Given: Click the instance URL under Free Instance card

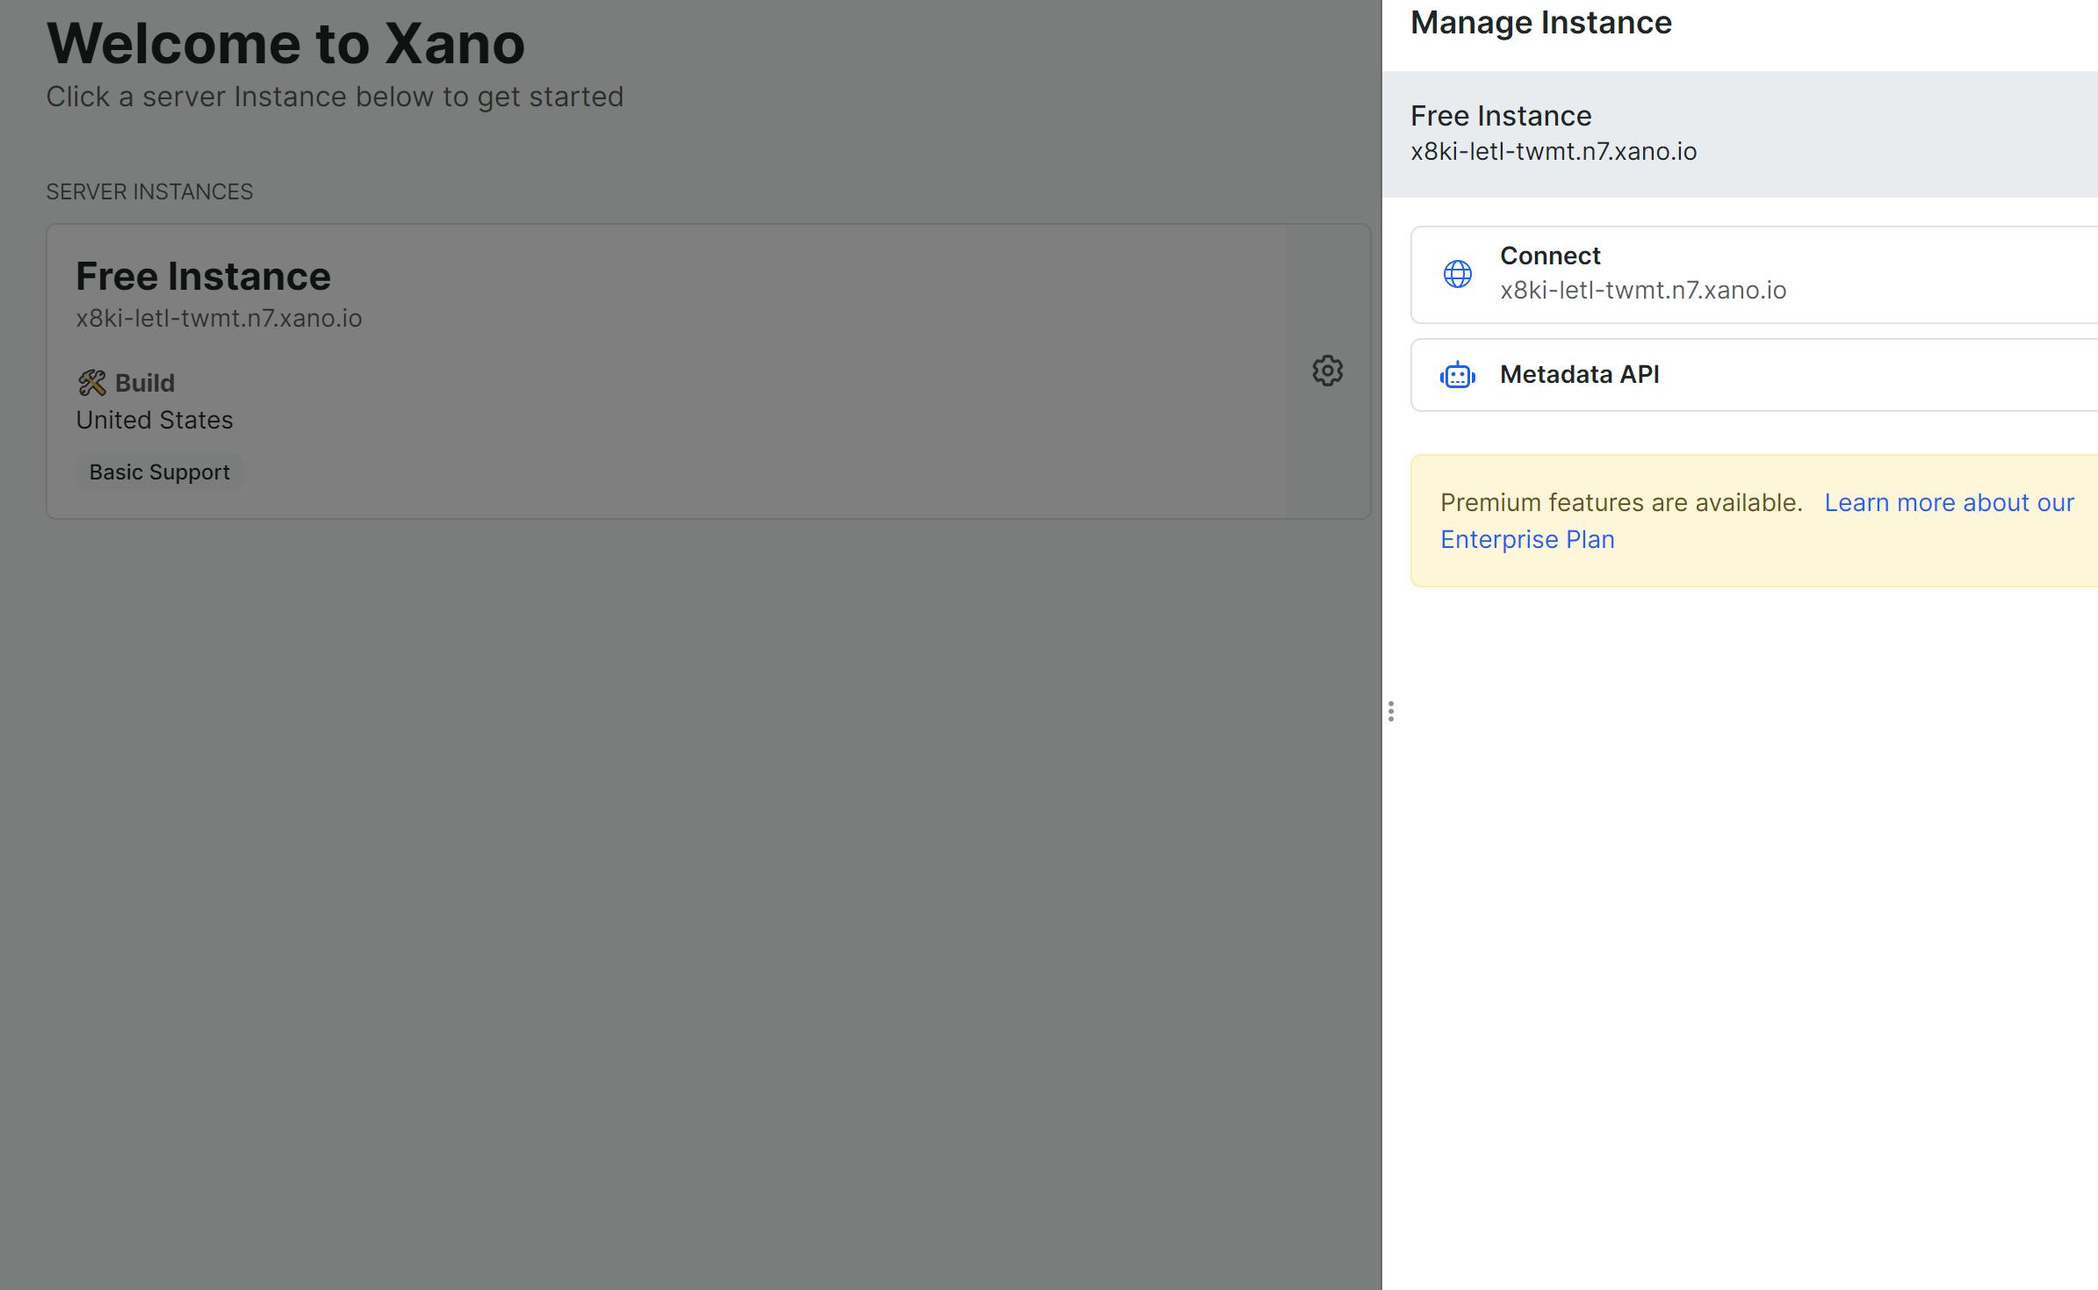Looking at the screenshot, I should [x=219, y=318].
